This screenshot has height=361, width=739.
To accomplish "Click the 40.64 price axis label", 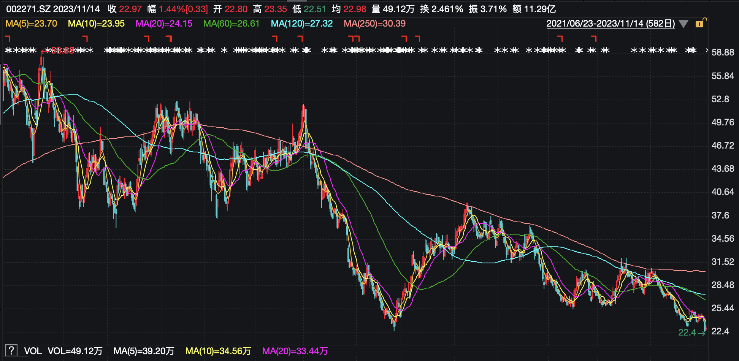I will [722, 192].
